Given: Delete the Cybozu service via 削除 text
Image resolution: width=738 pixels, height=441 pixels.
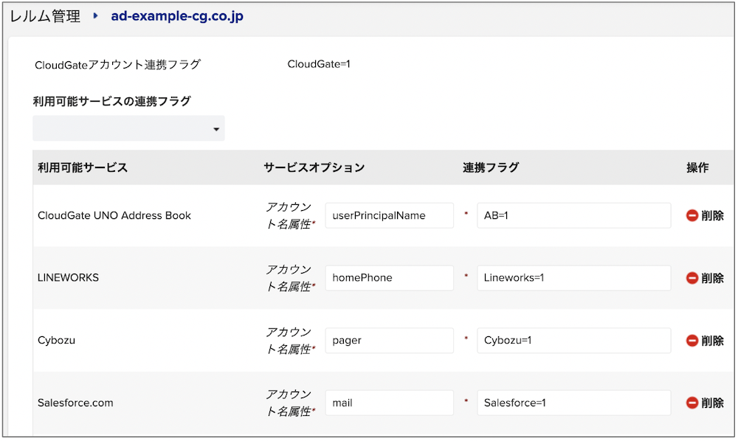Looking at the screenshot, I should (x=713, y=341).
